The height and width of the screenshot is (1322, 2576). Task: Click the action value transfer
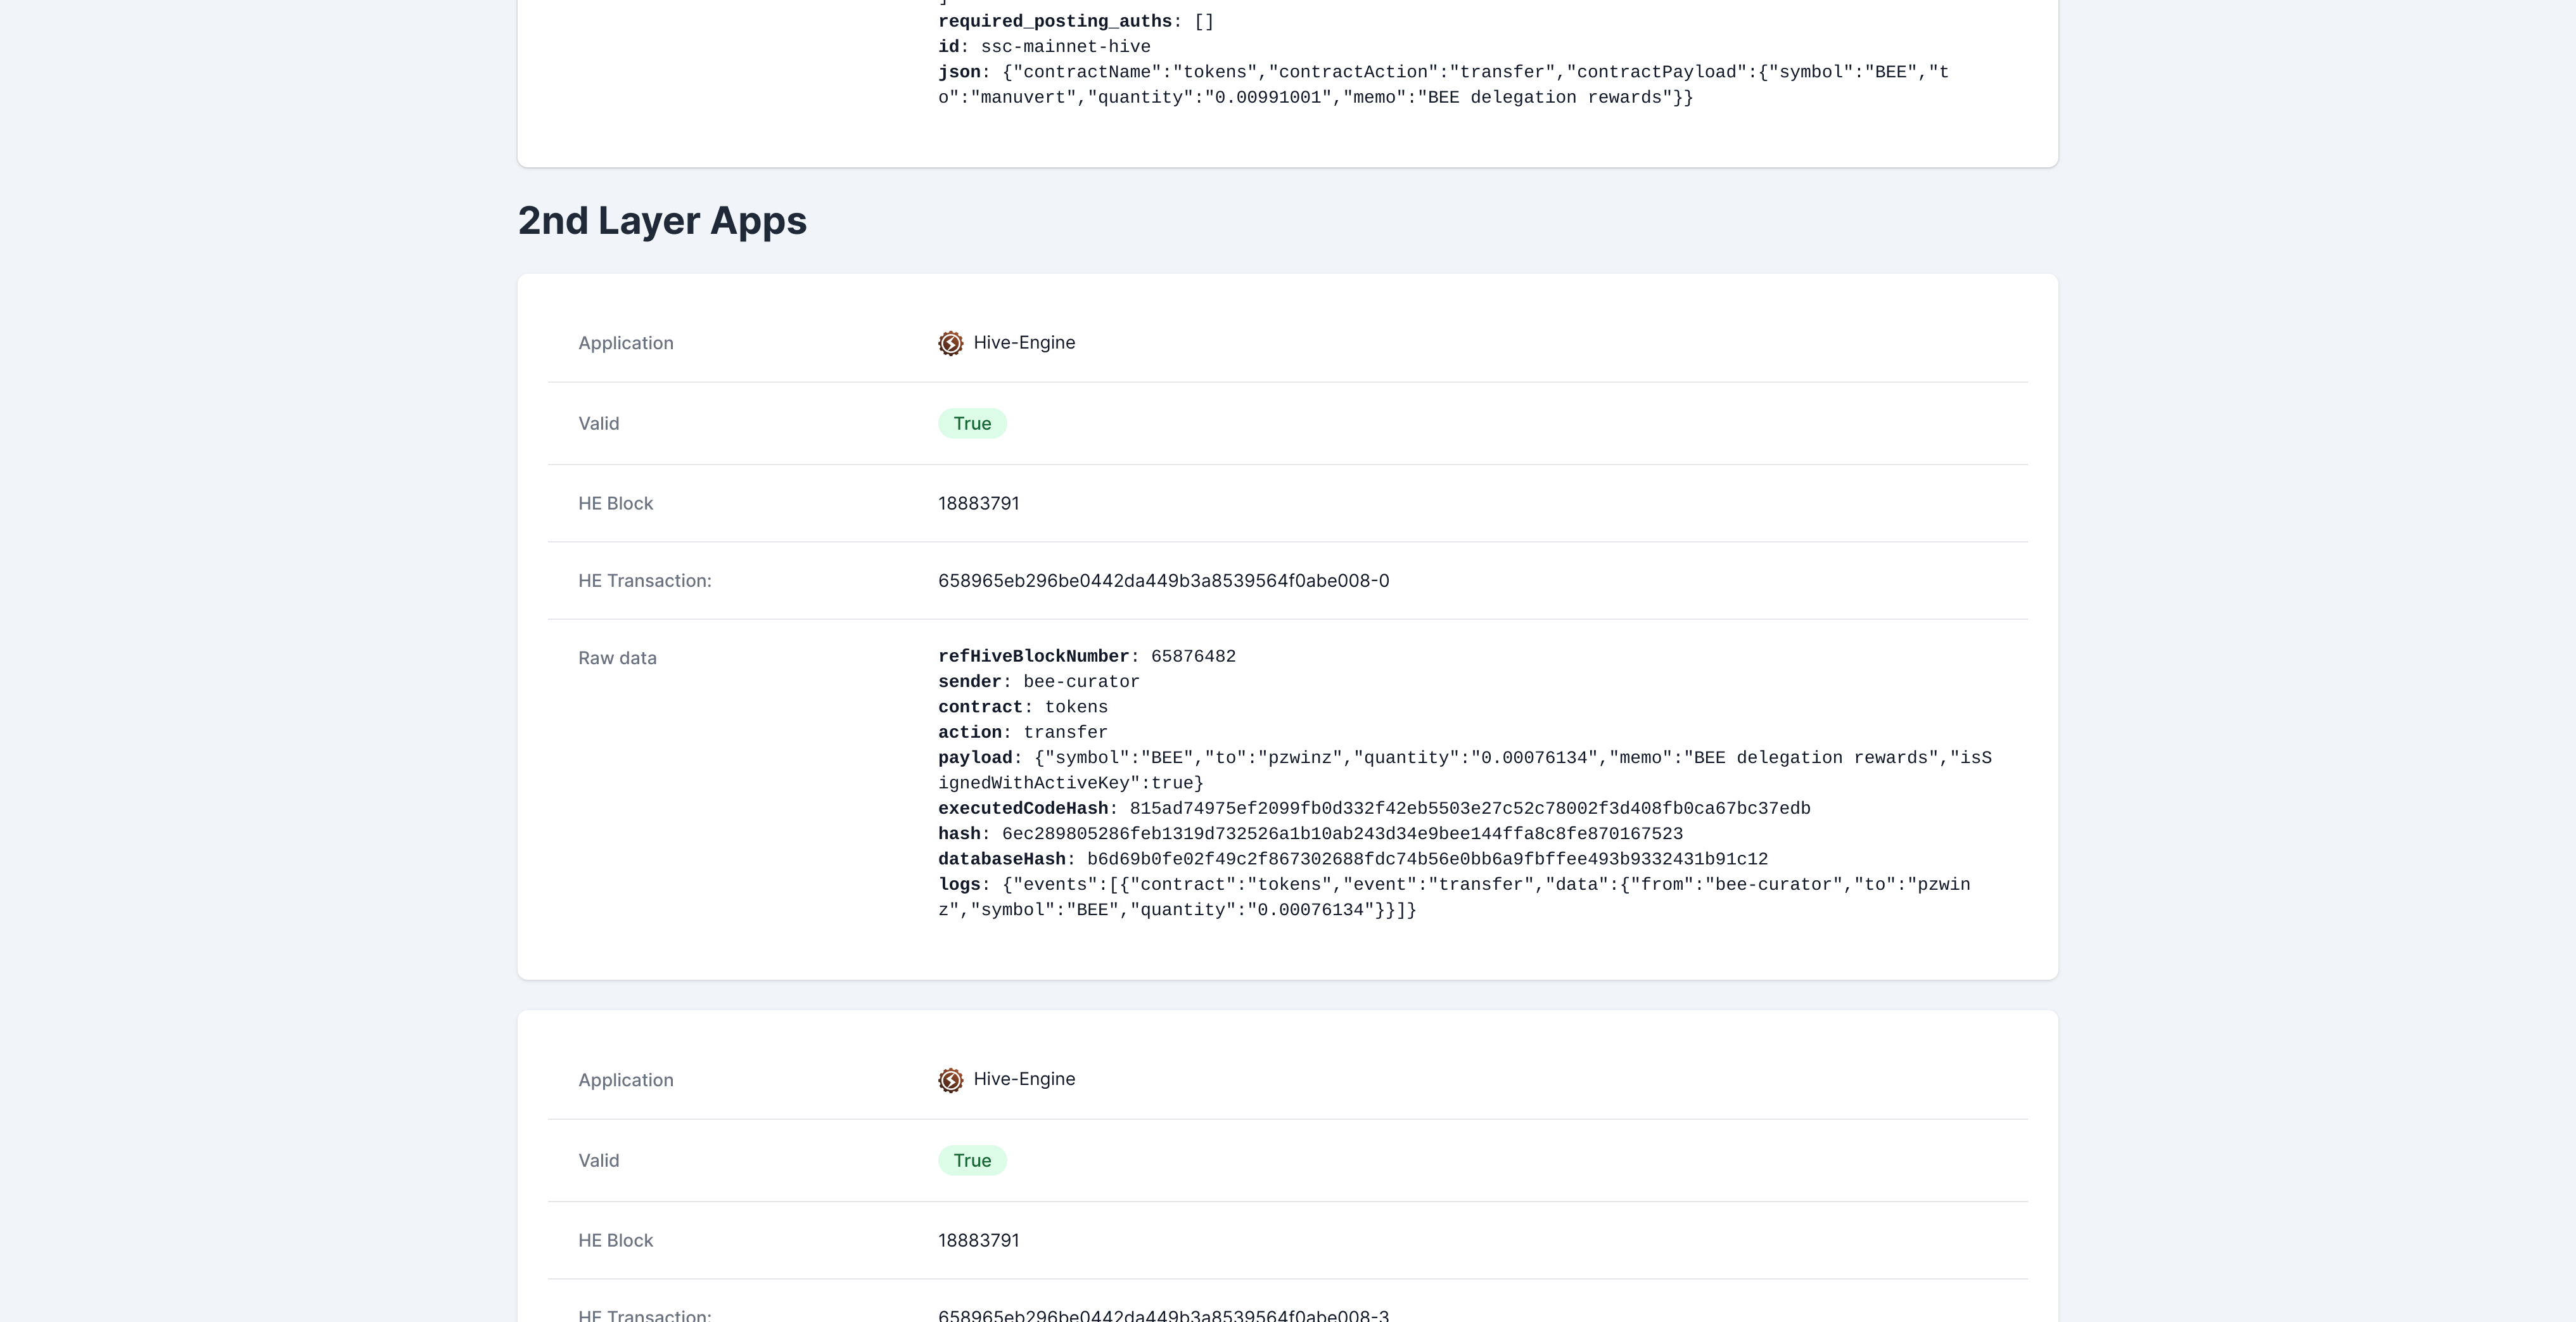[1065, 733]
